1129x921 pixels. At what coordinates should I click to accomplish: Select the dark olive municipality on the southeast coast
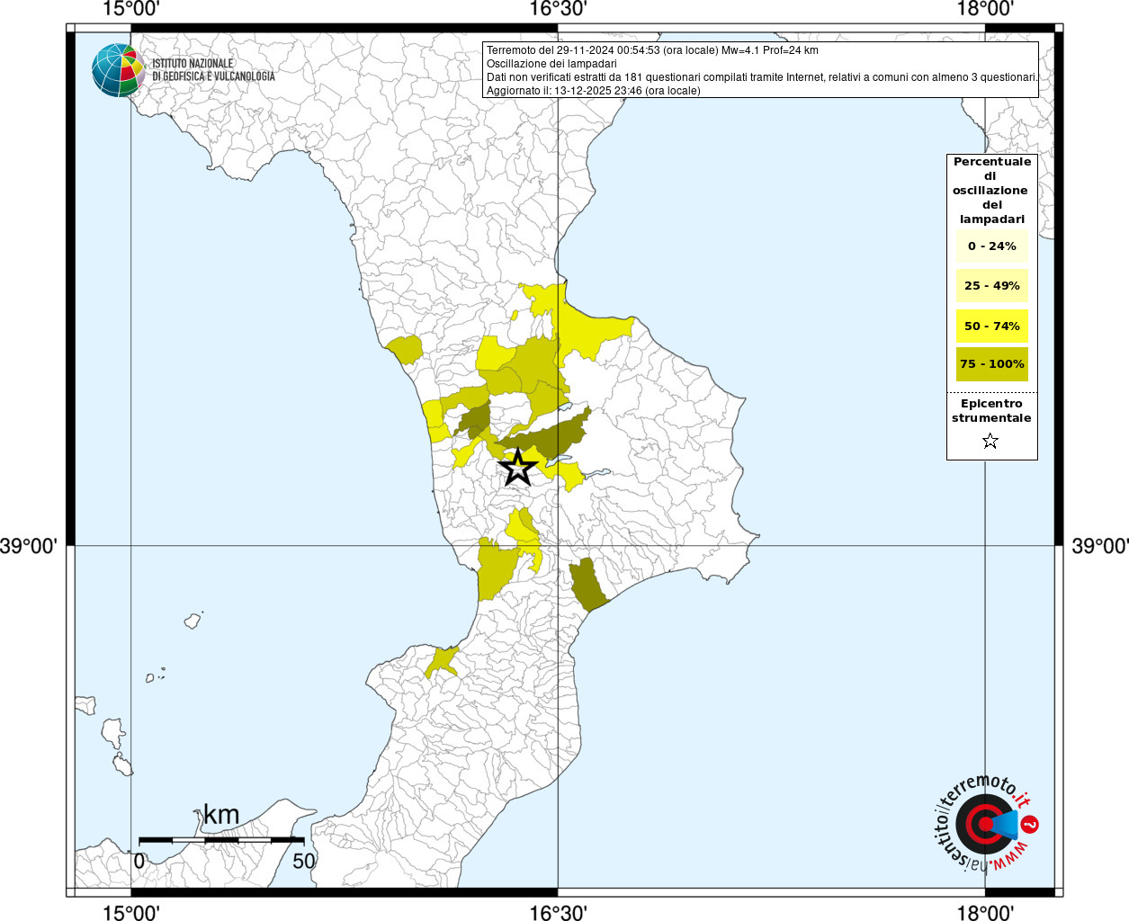[587, 585]
